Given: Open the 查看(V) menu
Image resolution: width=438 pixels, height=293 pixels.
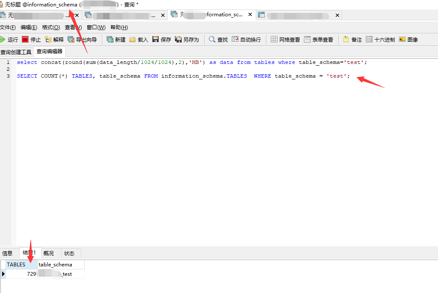Looking at the screenshot, I should 73,27.
